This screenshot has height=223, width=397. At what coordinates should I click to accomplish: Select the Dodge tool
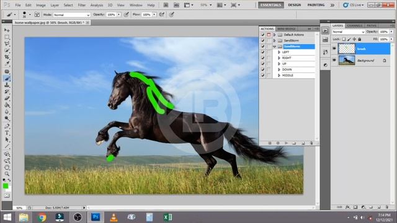[x=7, y=118]
